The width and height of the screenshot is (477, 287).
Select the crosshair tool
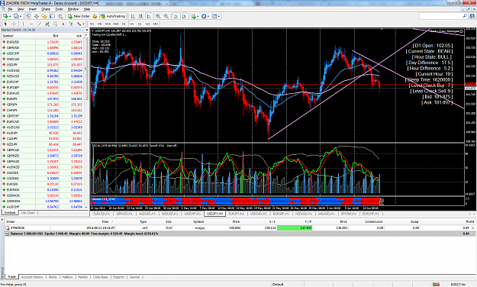[14, 24]
